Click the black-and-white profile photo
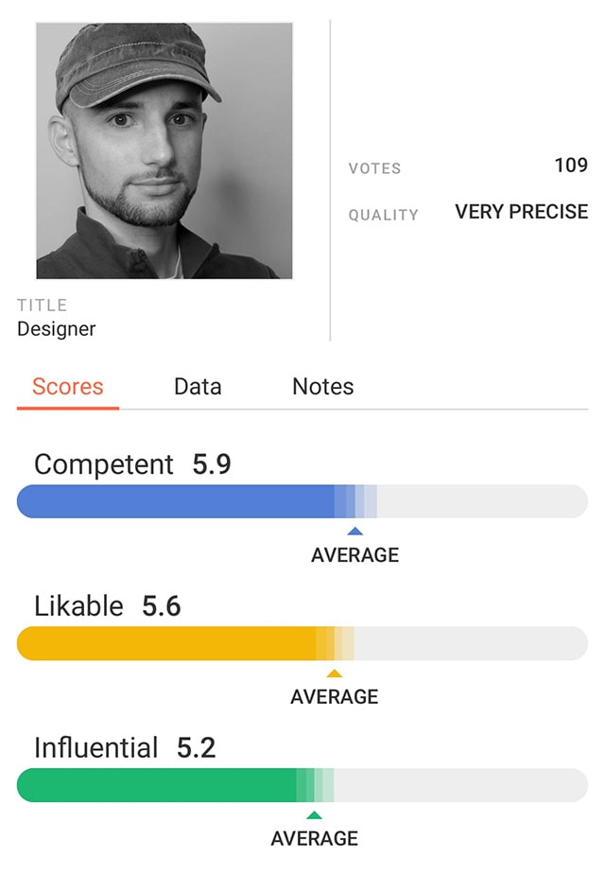The height and width of the screenshot is (874, 605). 164,150
